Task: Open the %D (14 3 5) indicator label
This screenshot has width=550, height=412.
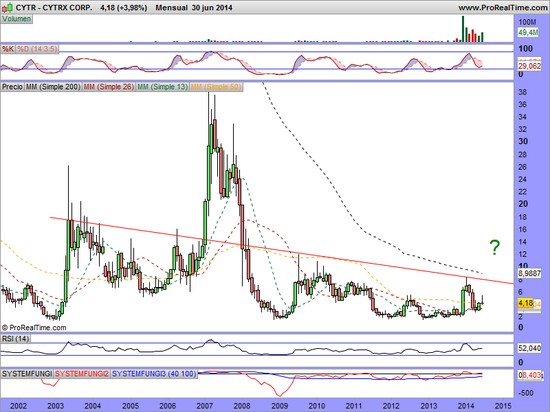Action: [37, 49]
